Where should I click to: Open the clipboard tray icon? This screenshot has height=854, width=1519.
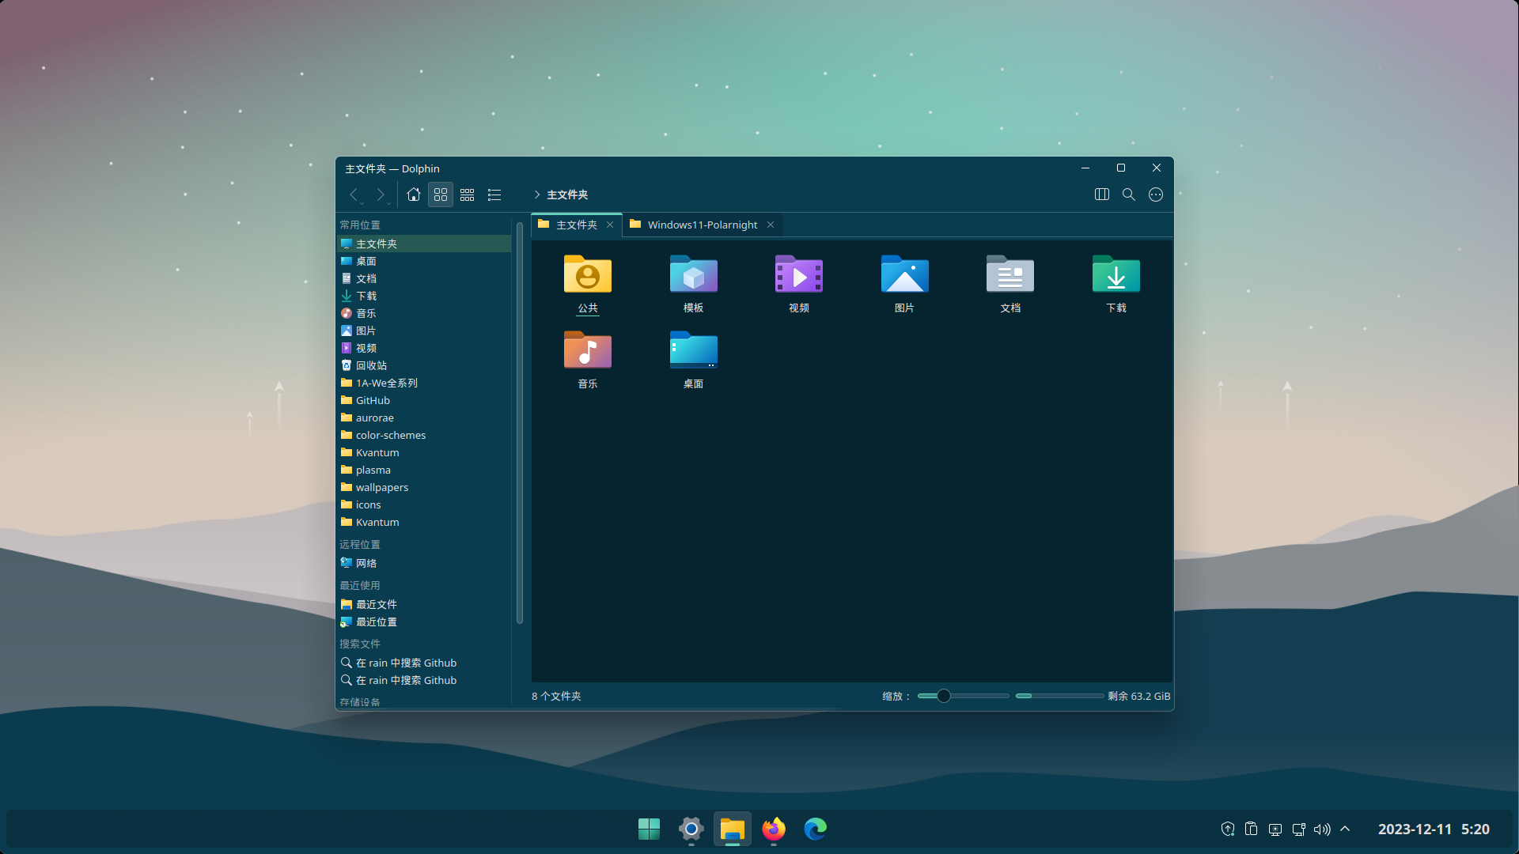pos(1251,829)
